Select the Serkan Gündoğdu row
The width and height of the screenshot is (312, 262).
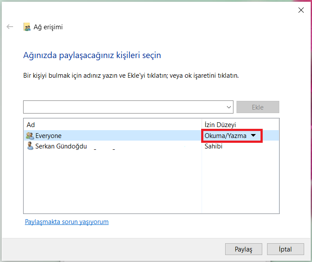click(x=151, y=146)
